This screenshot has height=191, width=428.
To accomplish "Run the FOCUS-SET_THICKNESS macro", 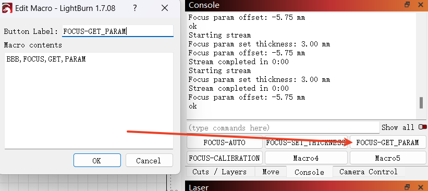I will 306,142.
